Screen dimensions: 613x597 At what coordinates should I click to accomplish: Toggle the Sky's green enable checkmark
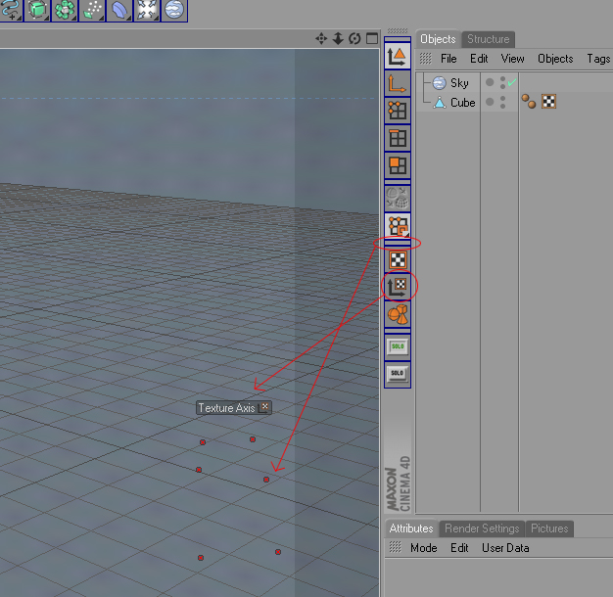[512, 82]
